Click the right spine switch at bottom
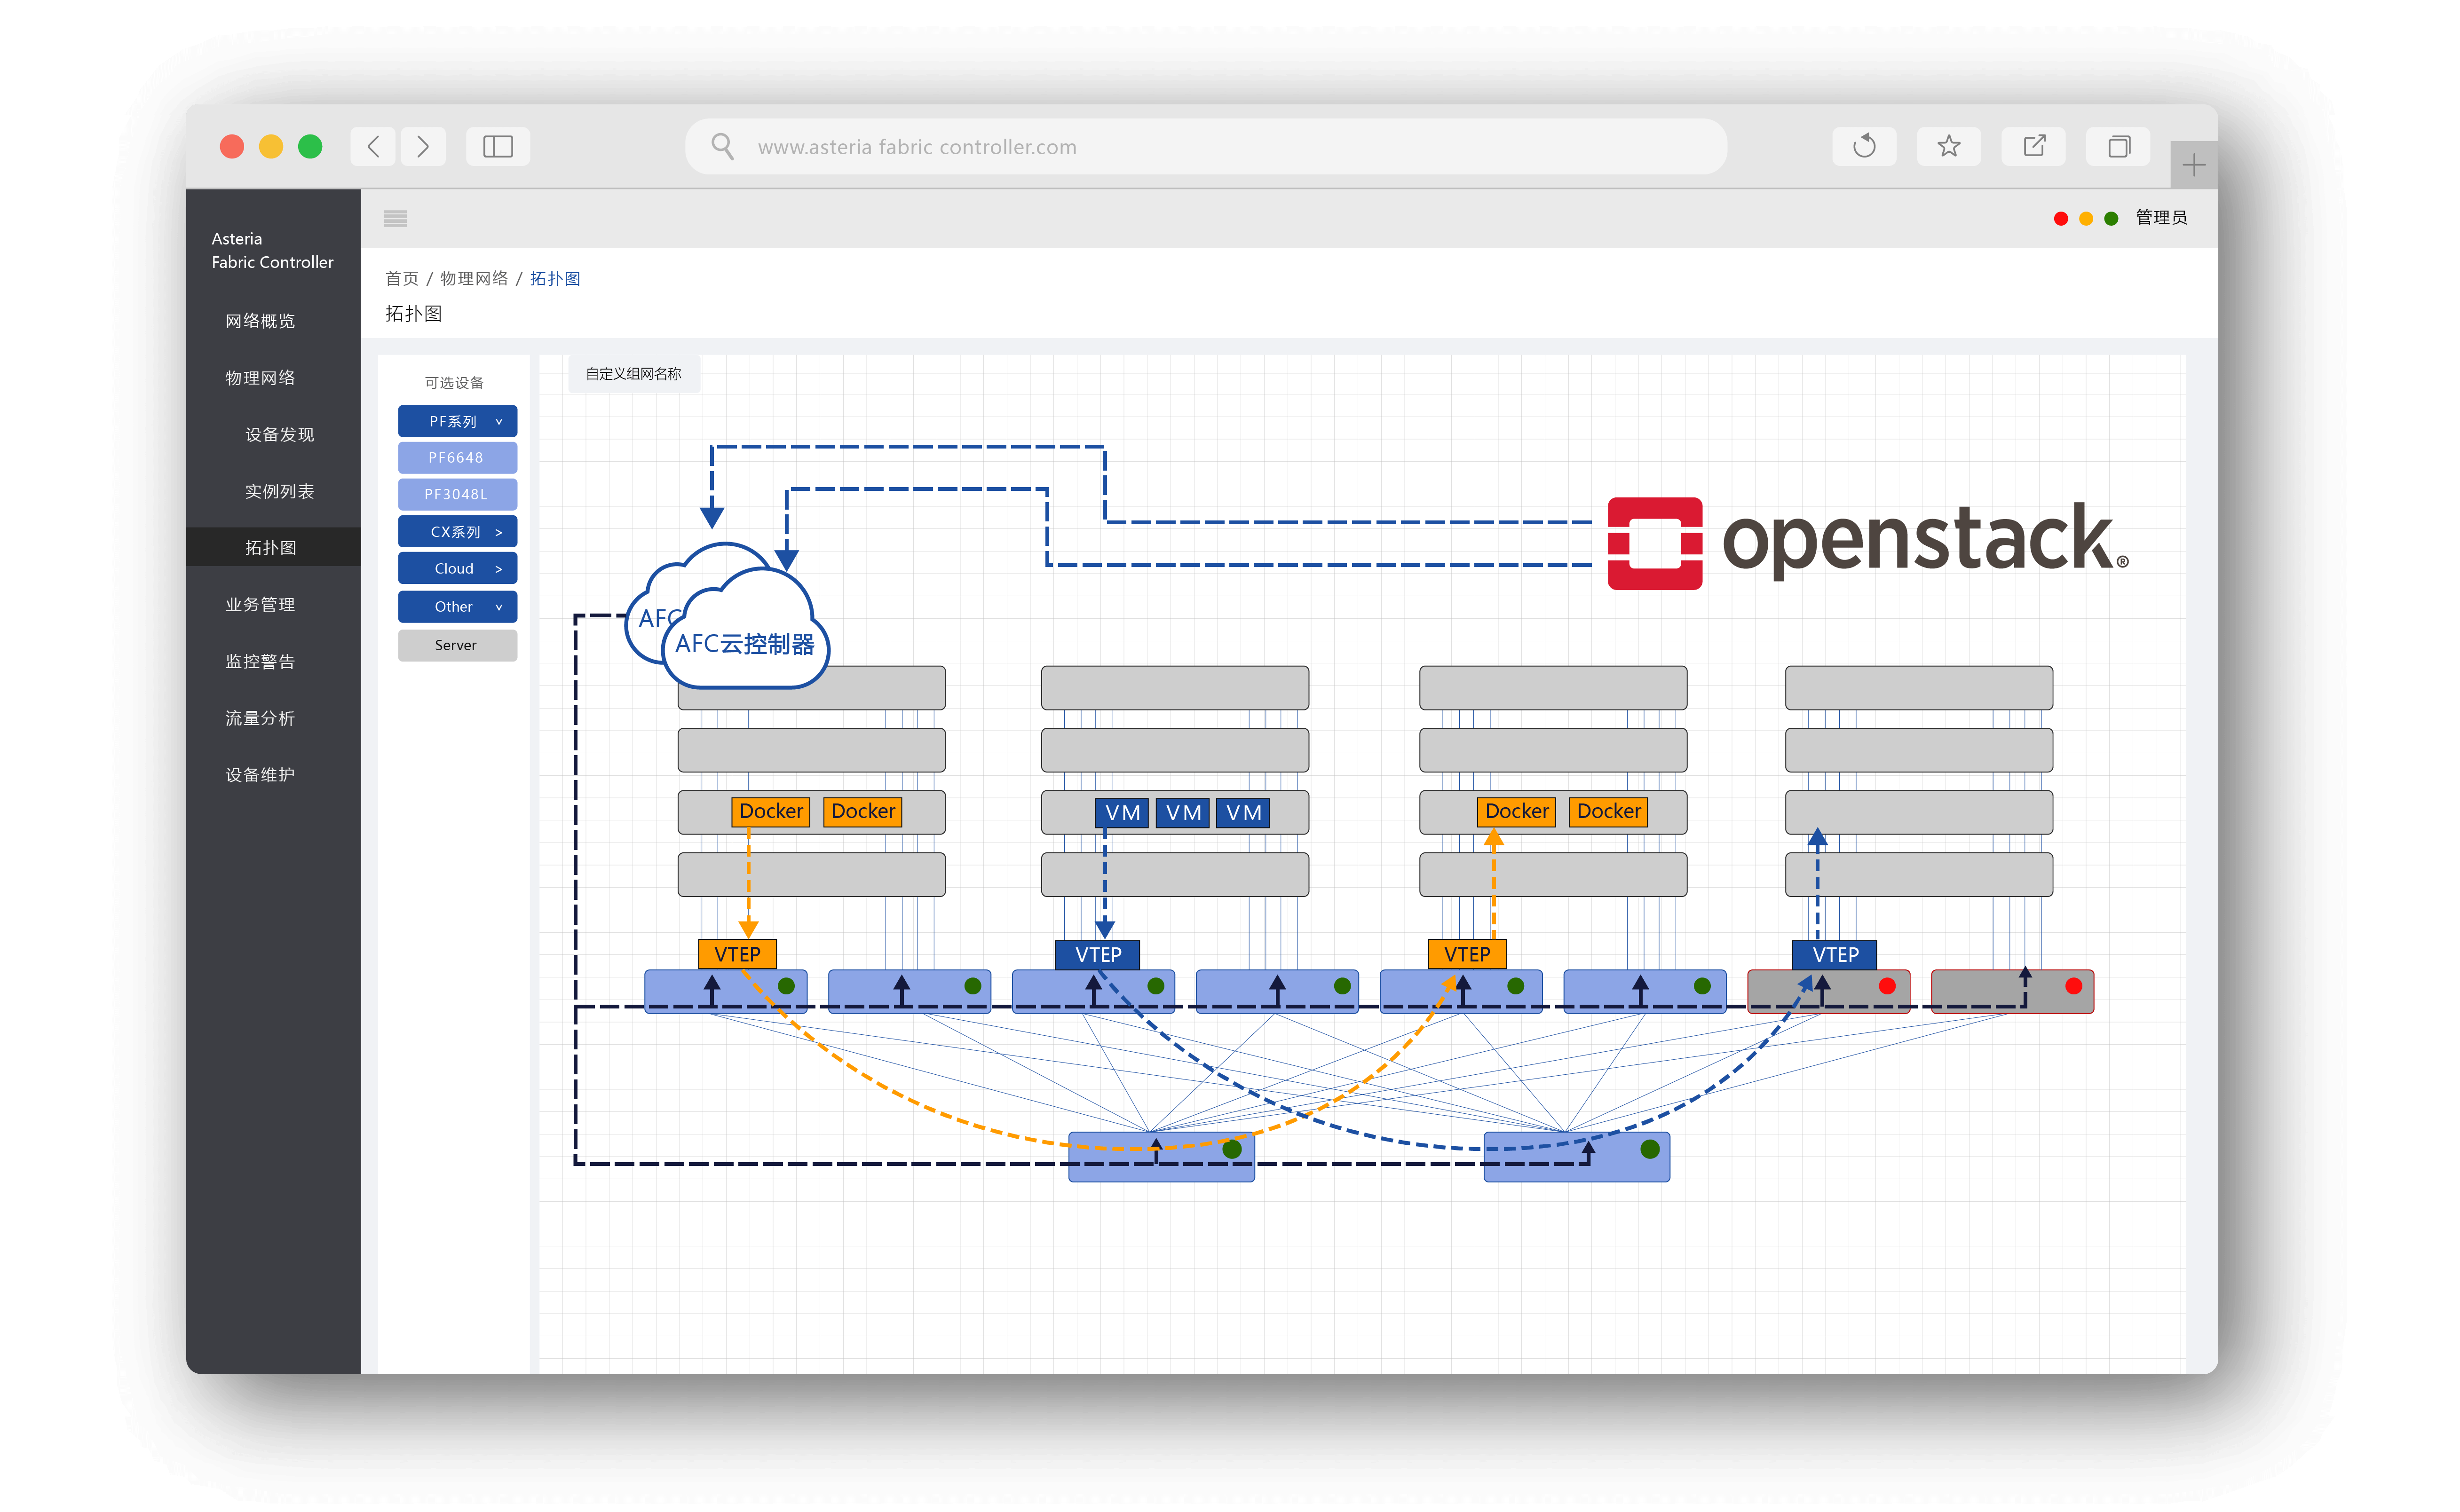 pos(1577,1157)
